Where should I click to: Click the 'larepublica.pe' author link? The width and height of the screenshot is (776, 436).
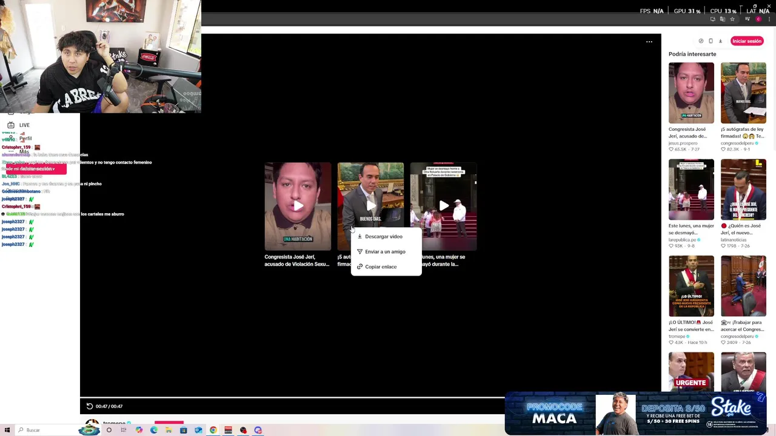coord(682,240)
